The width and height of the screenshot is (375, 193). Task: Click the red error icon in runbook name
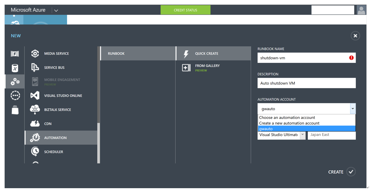tap(351, 58)
